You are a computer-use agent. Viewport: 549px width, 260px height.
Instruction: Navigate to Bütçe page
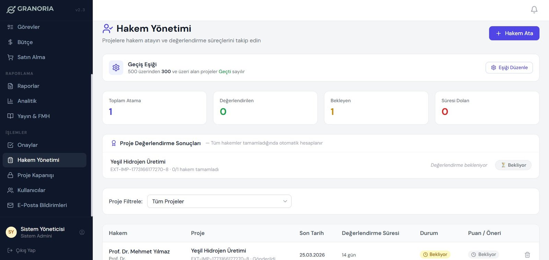click(25, 42)
